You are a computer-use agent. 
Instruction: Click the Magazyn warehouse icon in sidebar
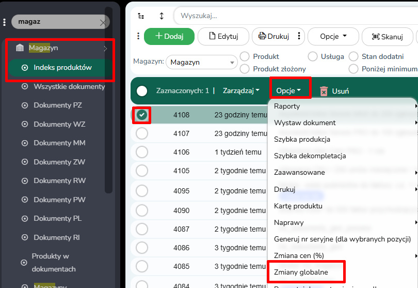pos(20,48)
